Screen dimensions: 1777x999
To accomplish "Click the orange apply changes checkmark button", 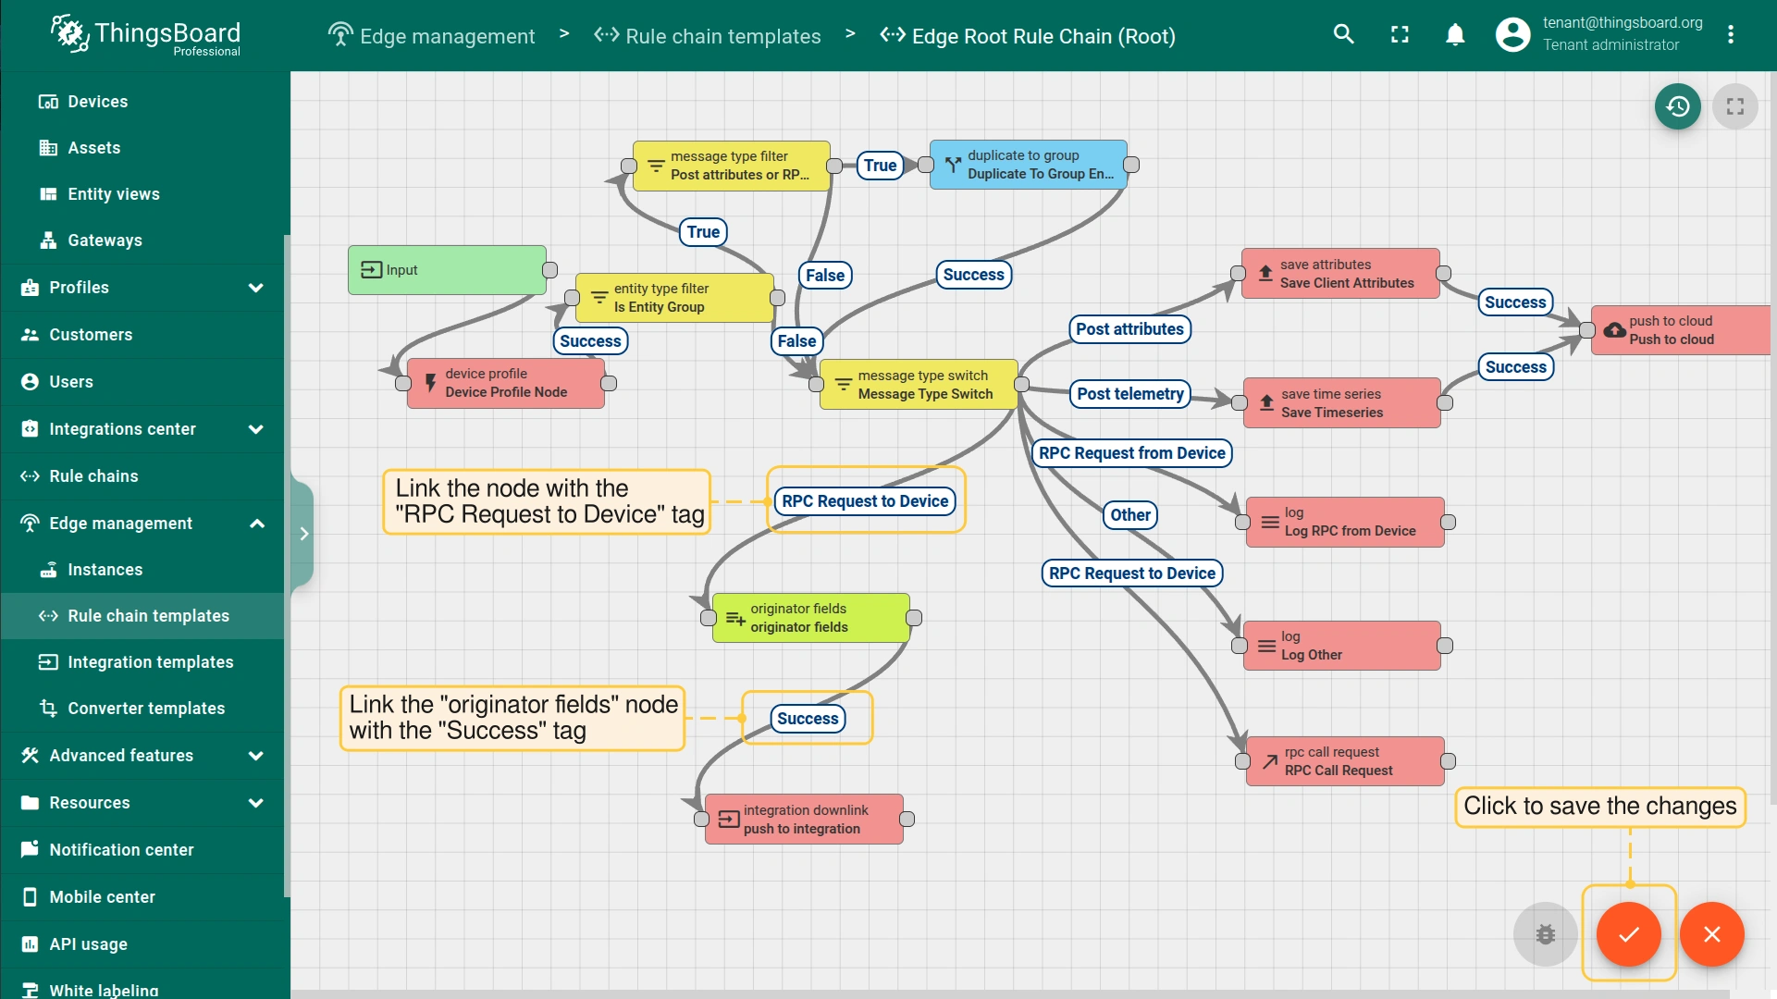I will (1628, 934).
